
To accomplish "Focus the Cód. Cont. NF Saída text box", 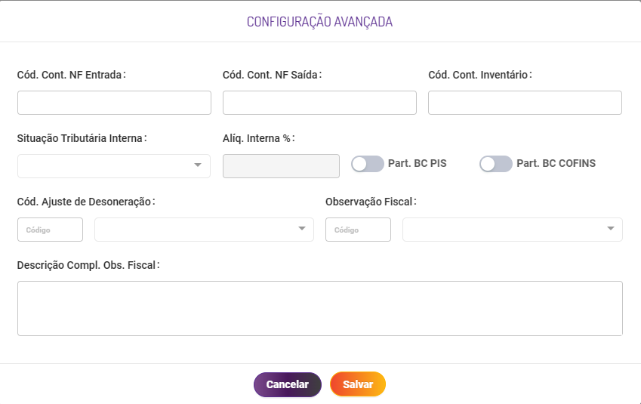I will [x=319, y=103].
